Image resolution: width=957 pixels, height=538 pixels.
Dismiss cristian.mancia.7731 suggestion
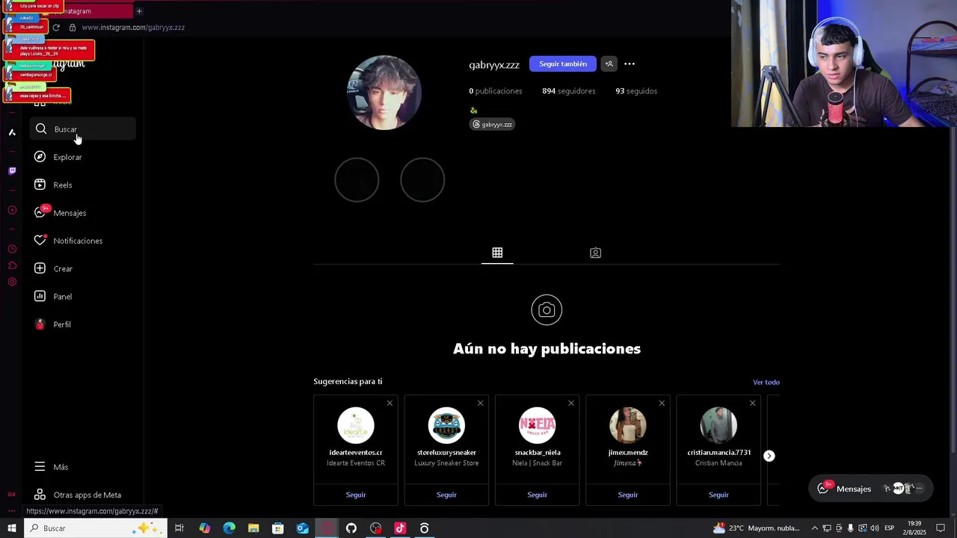pos(752,403)
